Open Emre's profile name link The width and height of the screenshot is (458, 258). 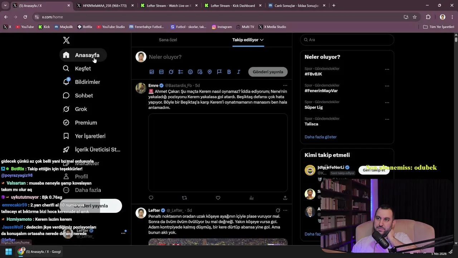[x=154, y=85]
